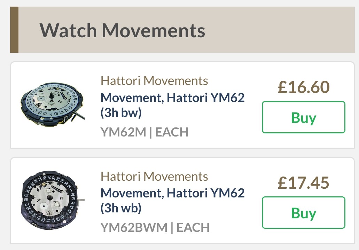
Task: Click the (3h bw) variant text
Action: 121,112
